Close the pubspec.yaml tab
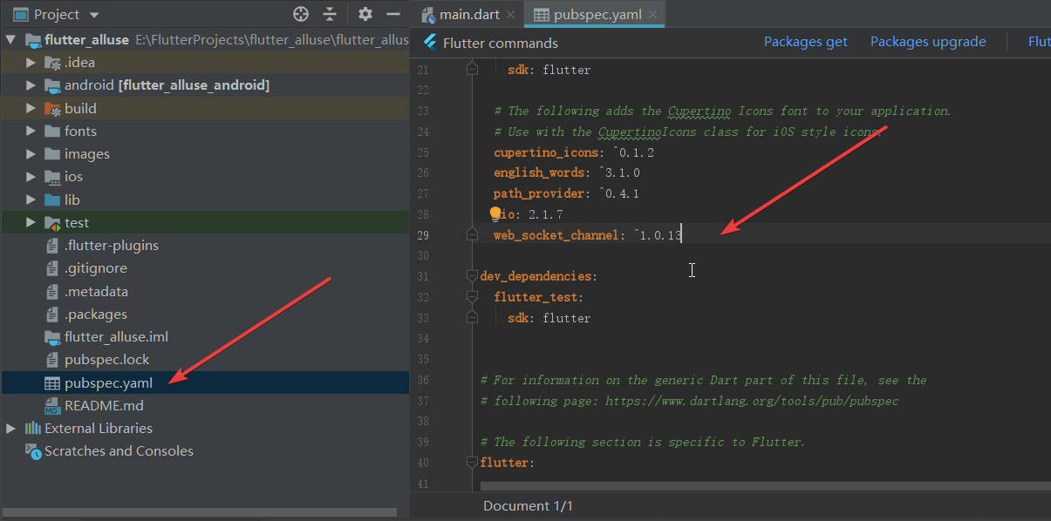The image size is (1051, 521). pyautogui.click(x=652, y=15)
